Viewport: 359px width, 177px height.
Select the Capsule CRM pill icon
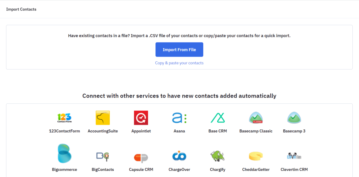click(141, 158)
